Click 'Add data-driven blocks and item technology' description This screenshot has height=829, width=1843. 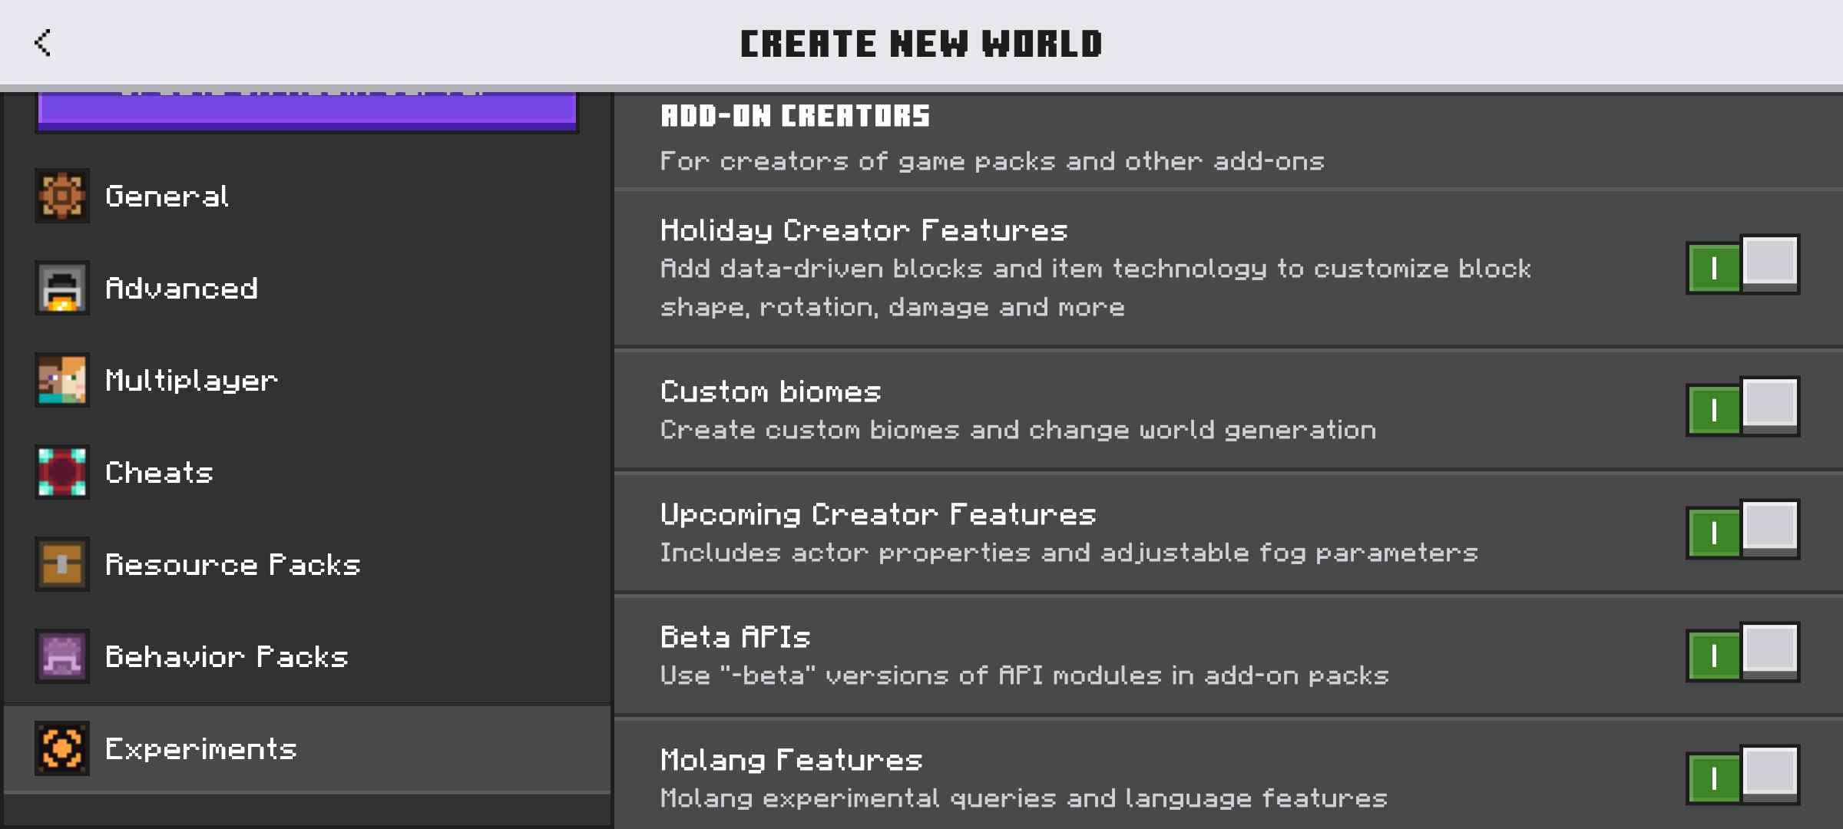[x=1096, y=288]
